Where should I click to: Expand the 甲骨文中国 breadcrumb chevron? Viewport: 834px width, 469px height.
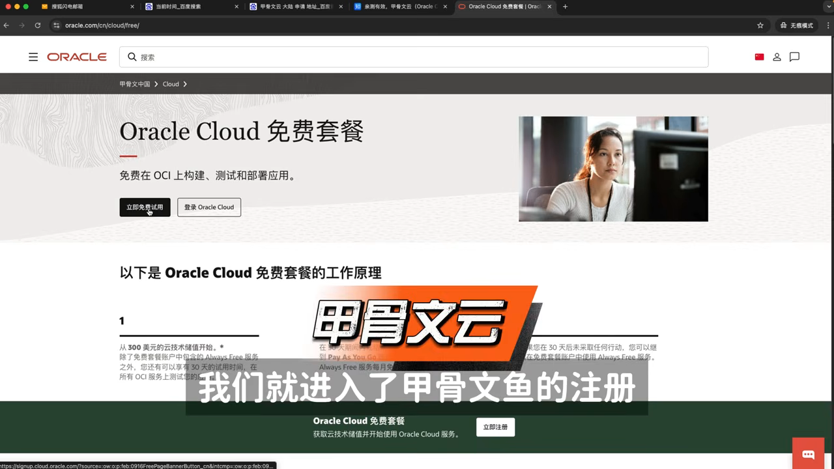click(x=156, y=84)
